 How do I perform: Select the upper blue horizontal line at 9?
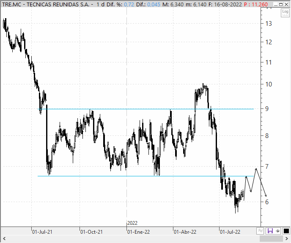click(145, 109)
